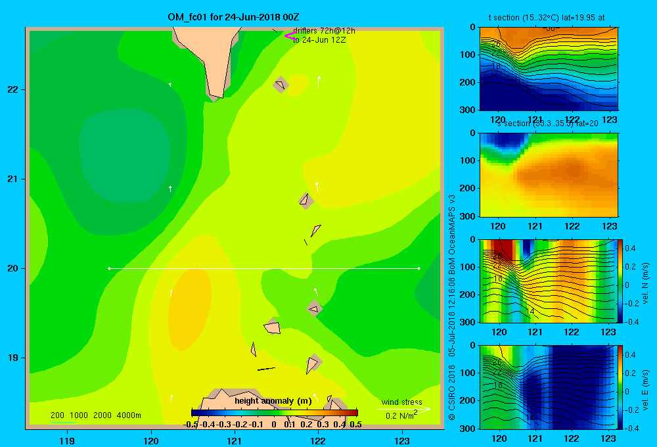Click the west endpoint of the white section line

109,268
